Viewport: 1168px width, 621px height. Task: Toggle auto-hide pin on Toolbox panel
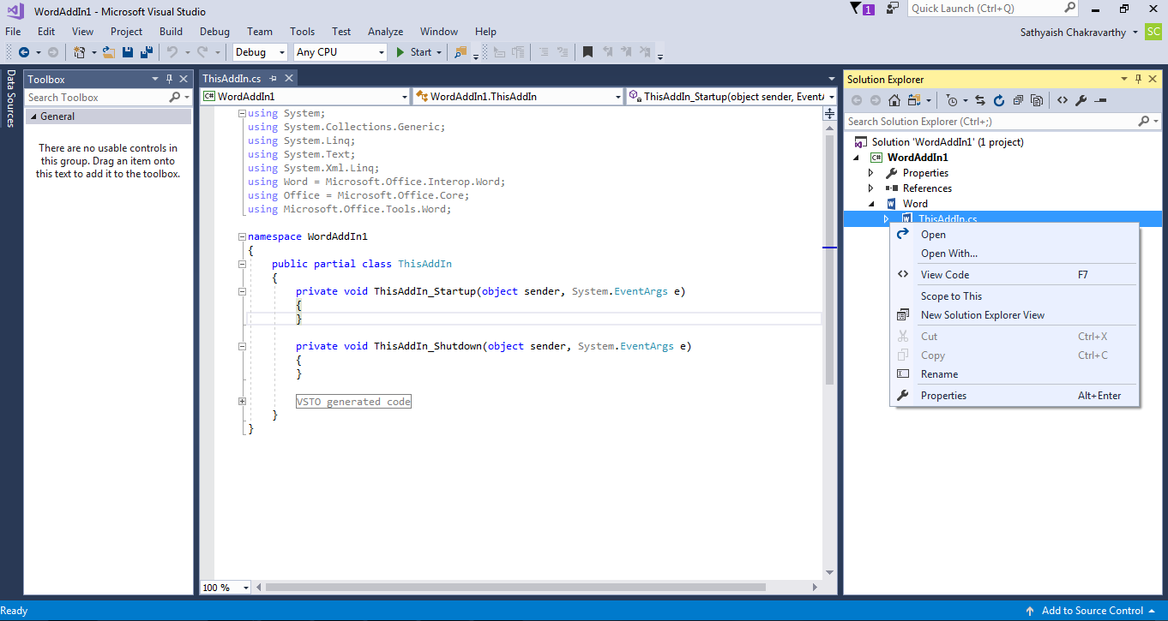coord(170,79)
